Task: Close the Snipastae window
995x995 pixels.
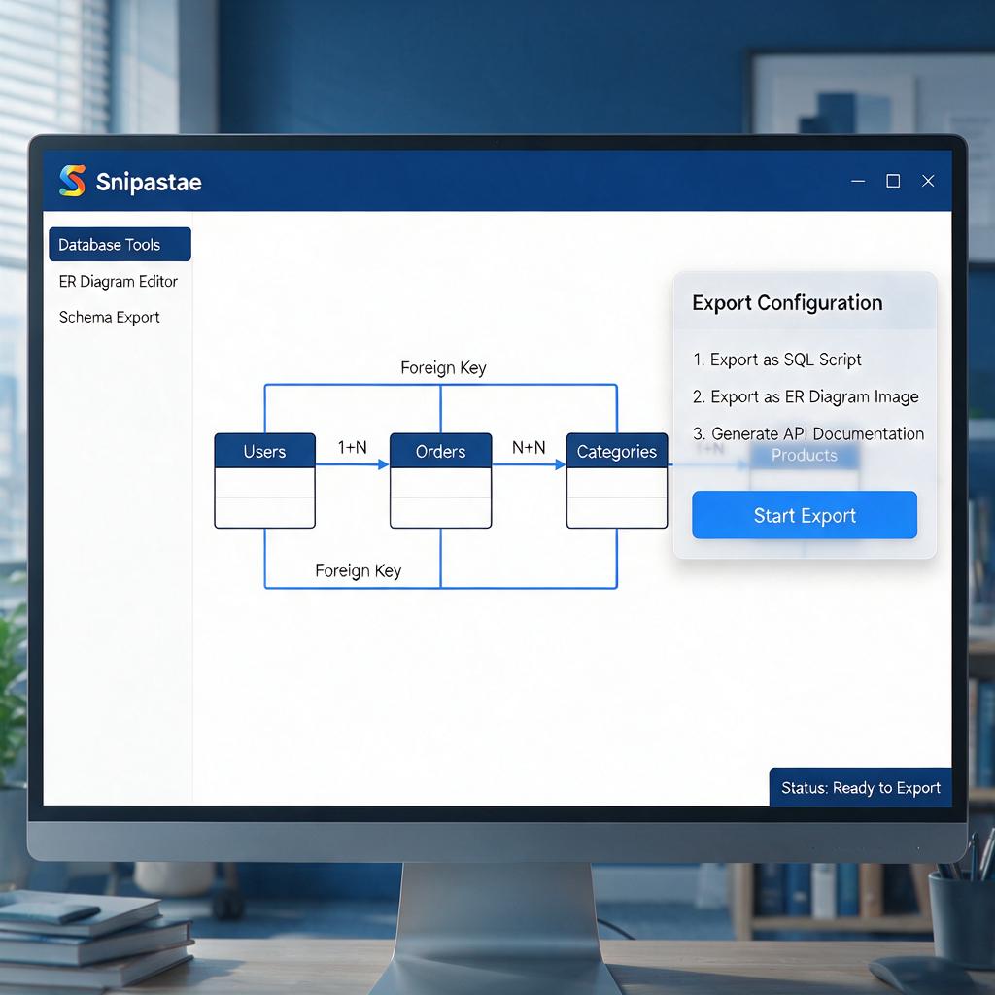Action: click(x=928, y=181)
